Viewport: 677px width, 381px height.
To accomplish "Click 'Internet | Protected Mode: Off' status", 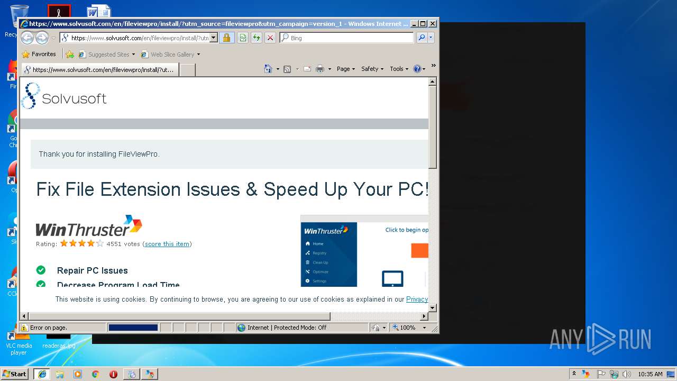I will [282, 328].
